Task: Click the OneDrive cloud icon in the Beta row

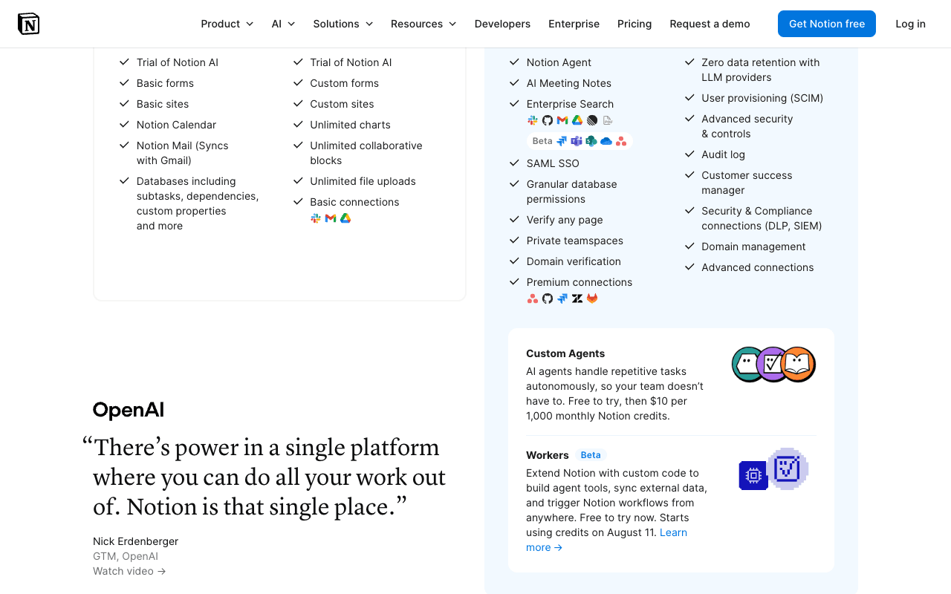Action: click(606, 141)
